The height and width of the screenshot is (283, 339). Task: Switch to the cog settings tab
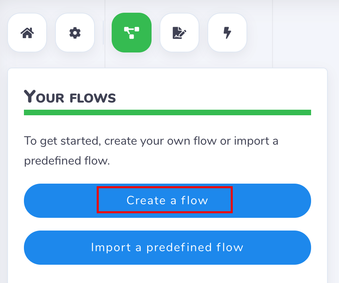pos(75,33)
